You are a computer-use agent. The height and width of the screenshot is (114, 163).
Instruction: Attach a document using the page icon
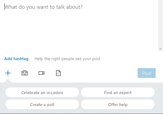pos(58,73)
